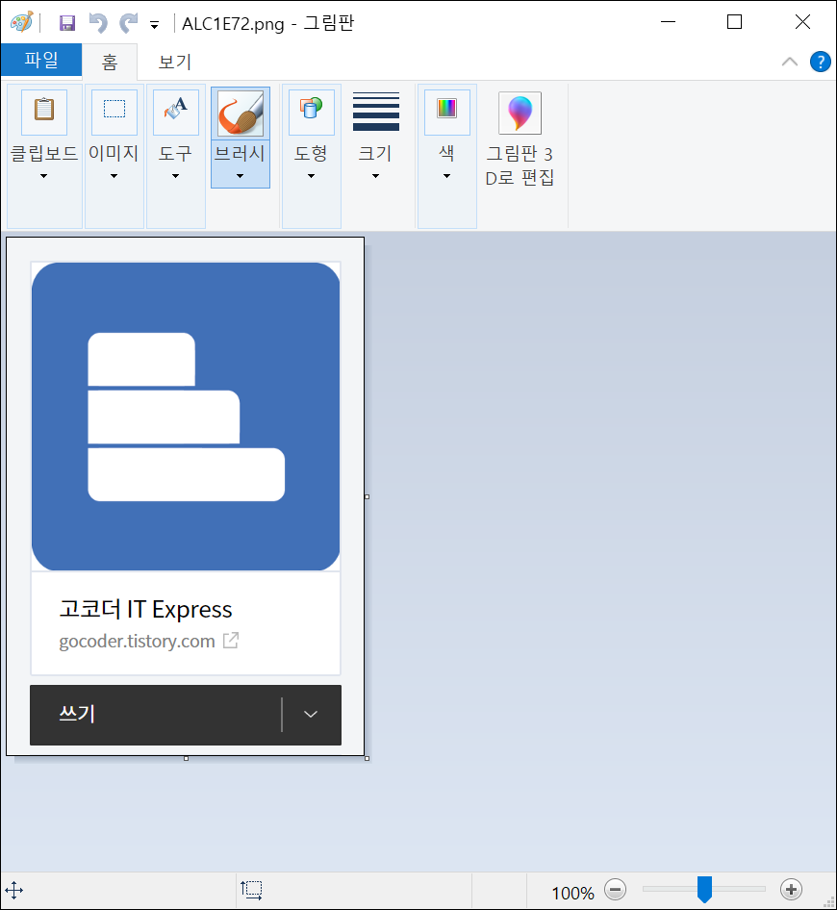Click the 색 color palette icon
The width and height of the screenshot is (837, 910).
[447, 112]
